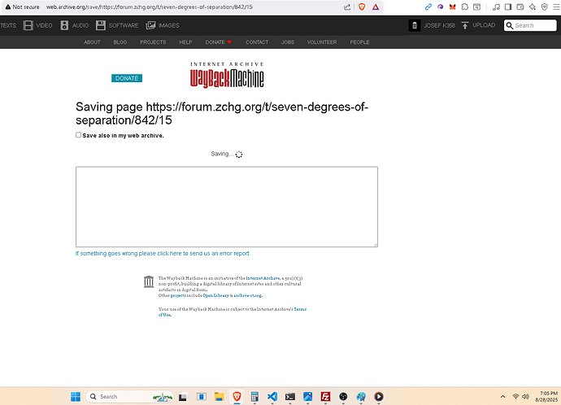This screenshot has height=405, width=561.
Task: Click the Brave VPN shield icon
Action: tap(545, 7)
